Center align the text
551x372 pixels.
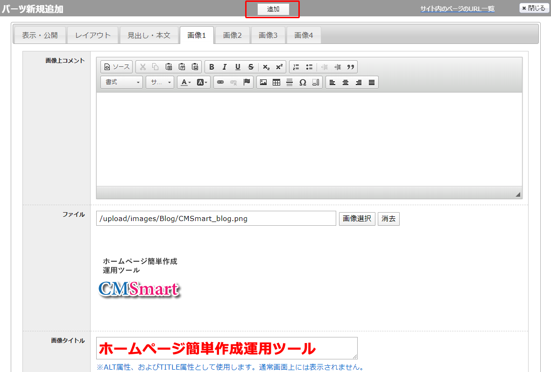[346, 82]
